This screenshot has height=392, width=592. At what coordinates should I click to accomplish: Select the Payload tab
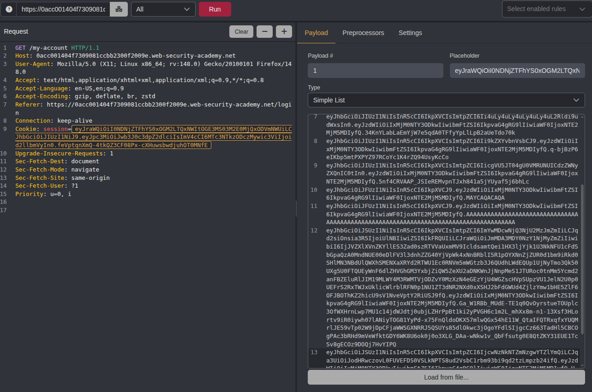316,33
